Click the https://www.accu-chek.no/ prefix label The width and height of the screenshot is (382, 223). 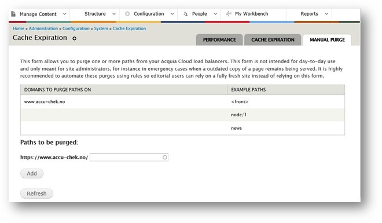pyautogui.click(x=54, y=158)
